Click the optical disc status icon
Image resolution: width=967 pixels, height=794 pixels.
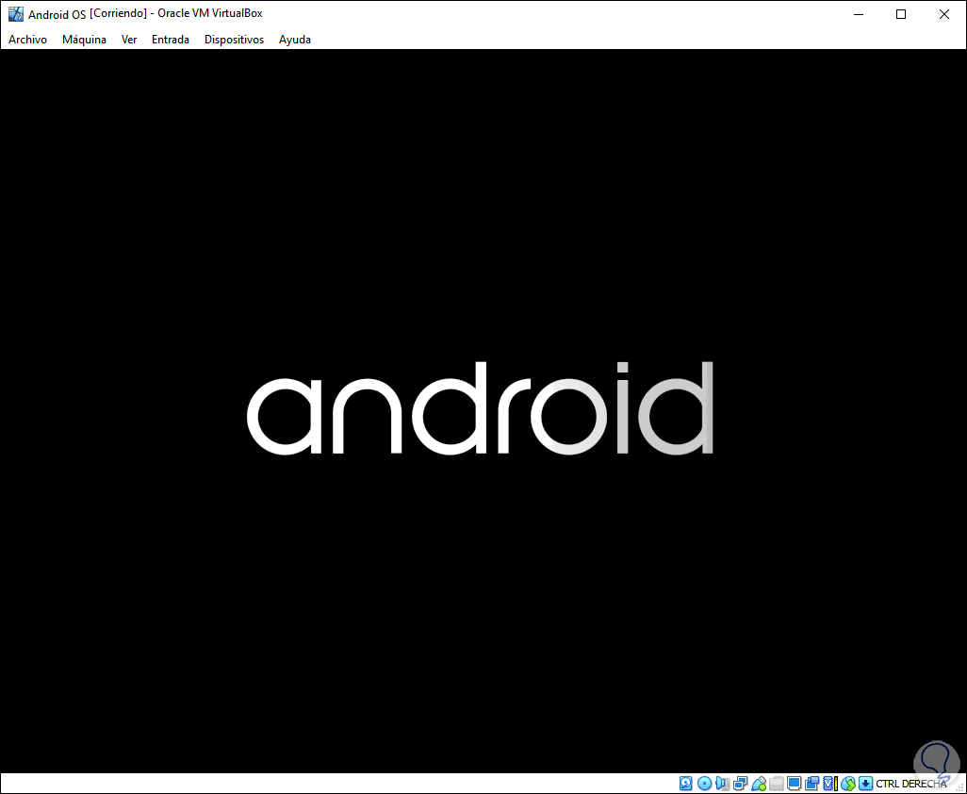click(x=704, y=784)
